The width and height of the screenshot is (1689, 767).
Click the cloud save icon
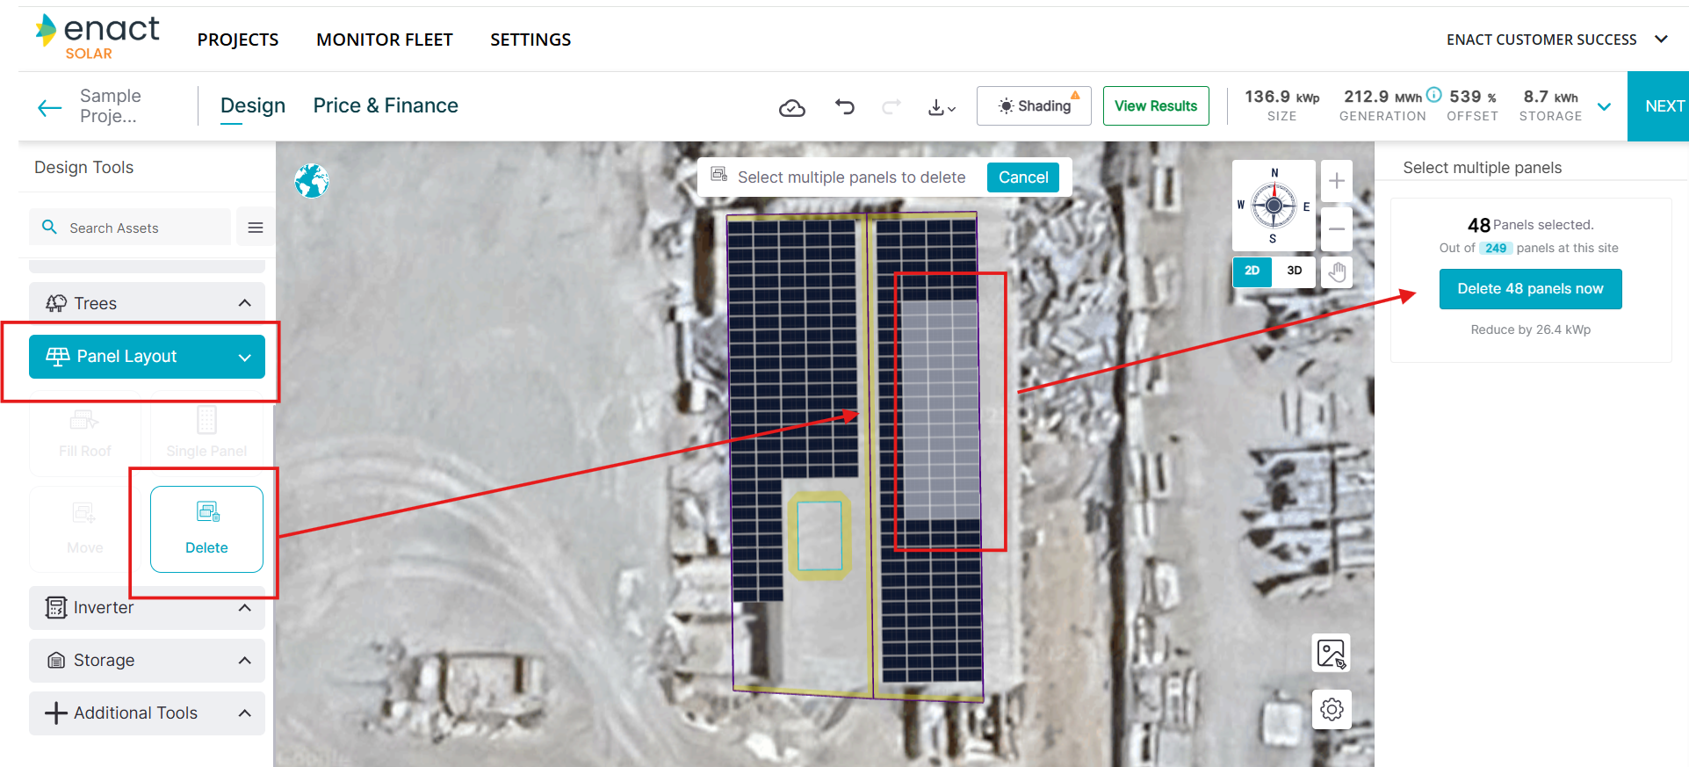(791, 107)
